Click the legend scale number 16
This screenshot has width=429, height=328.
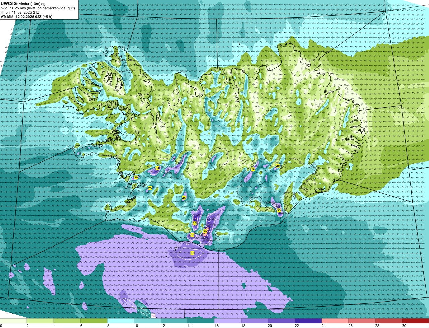pos(217,326)
